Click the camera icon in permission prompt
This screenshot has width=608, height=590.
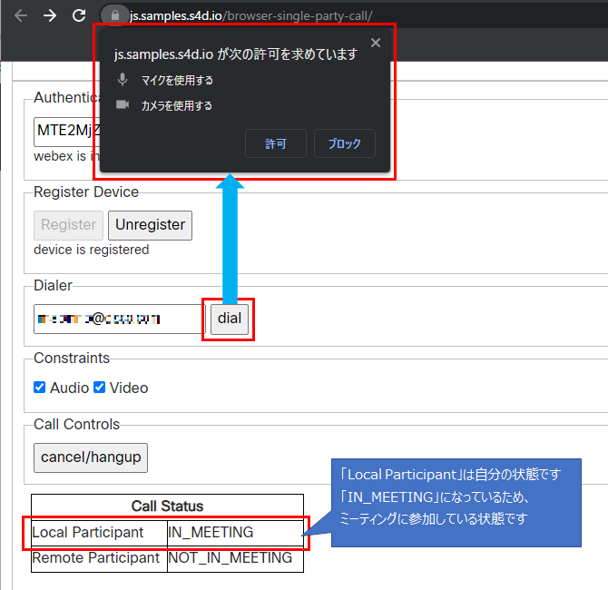[123, 105]
